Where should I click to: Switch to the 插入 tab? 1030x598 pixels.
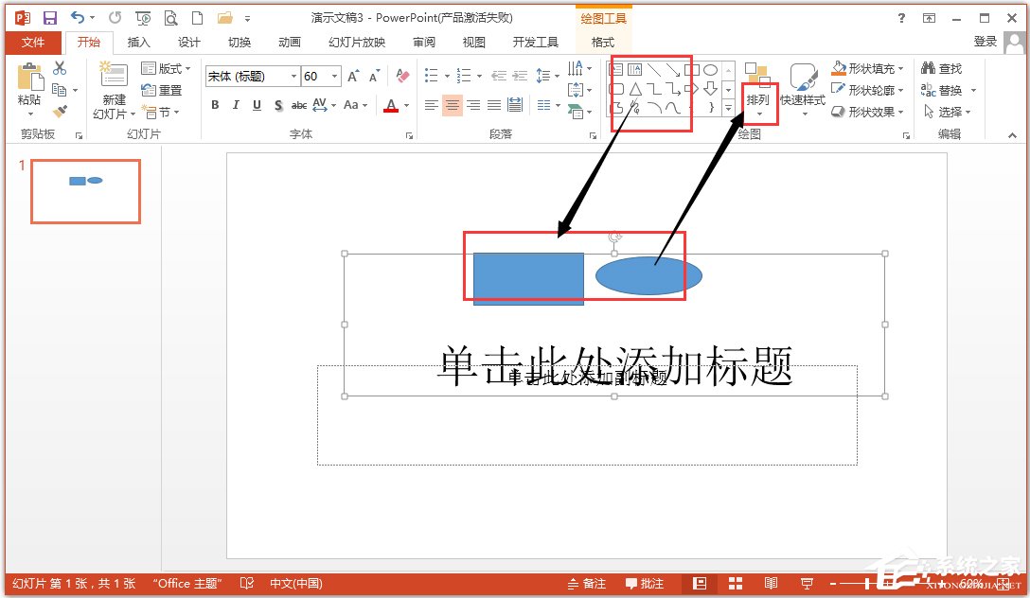138,42
